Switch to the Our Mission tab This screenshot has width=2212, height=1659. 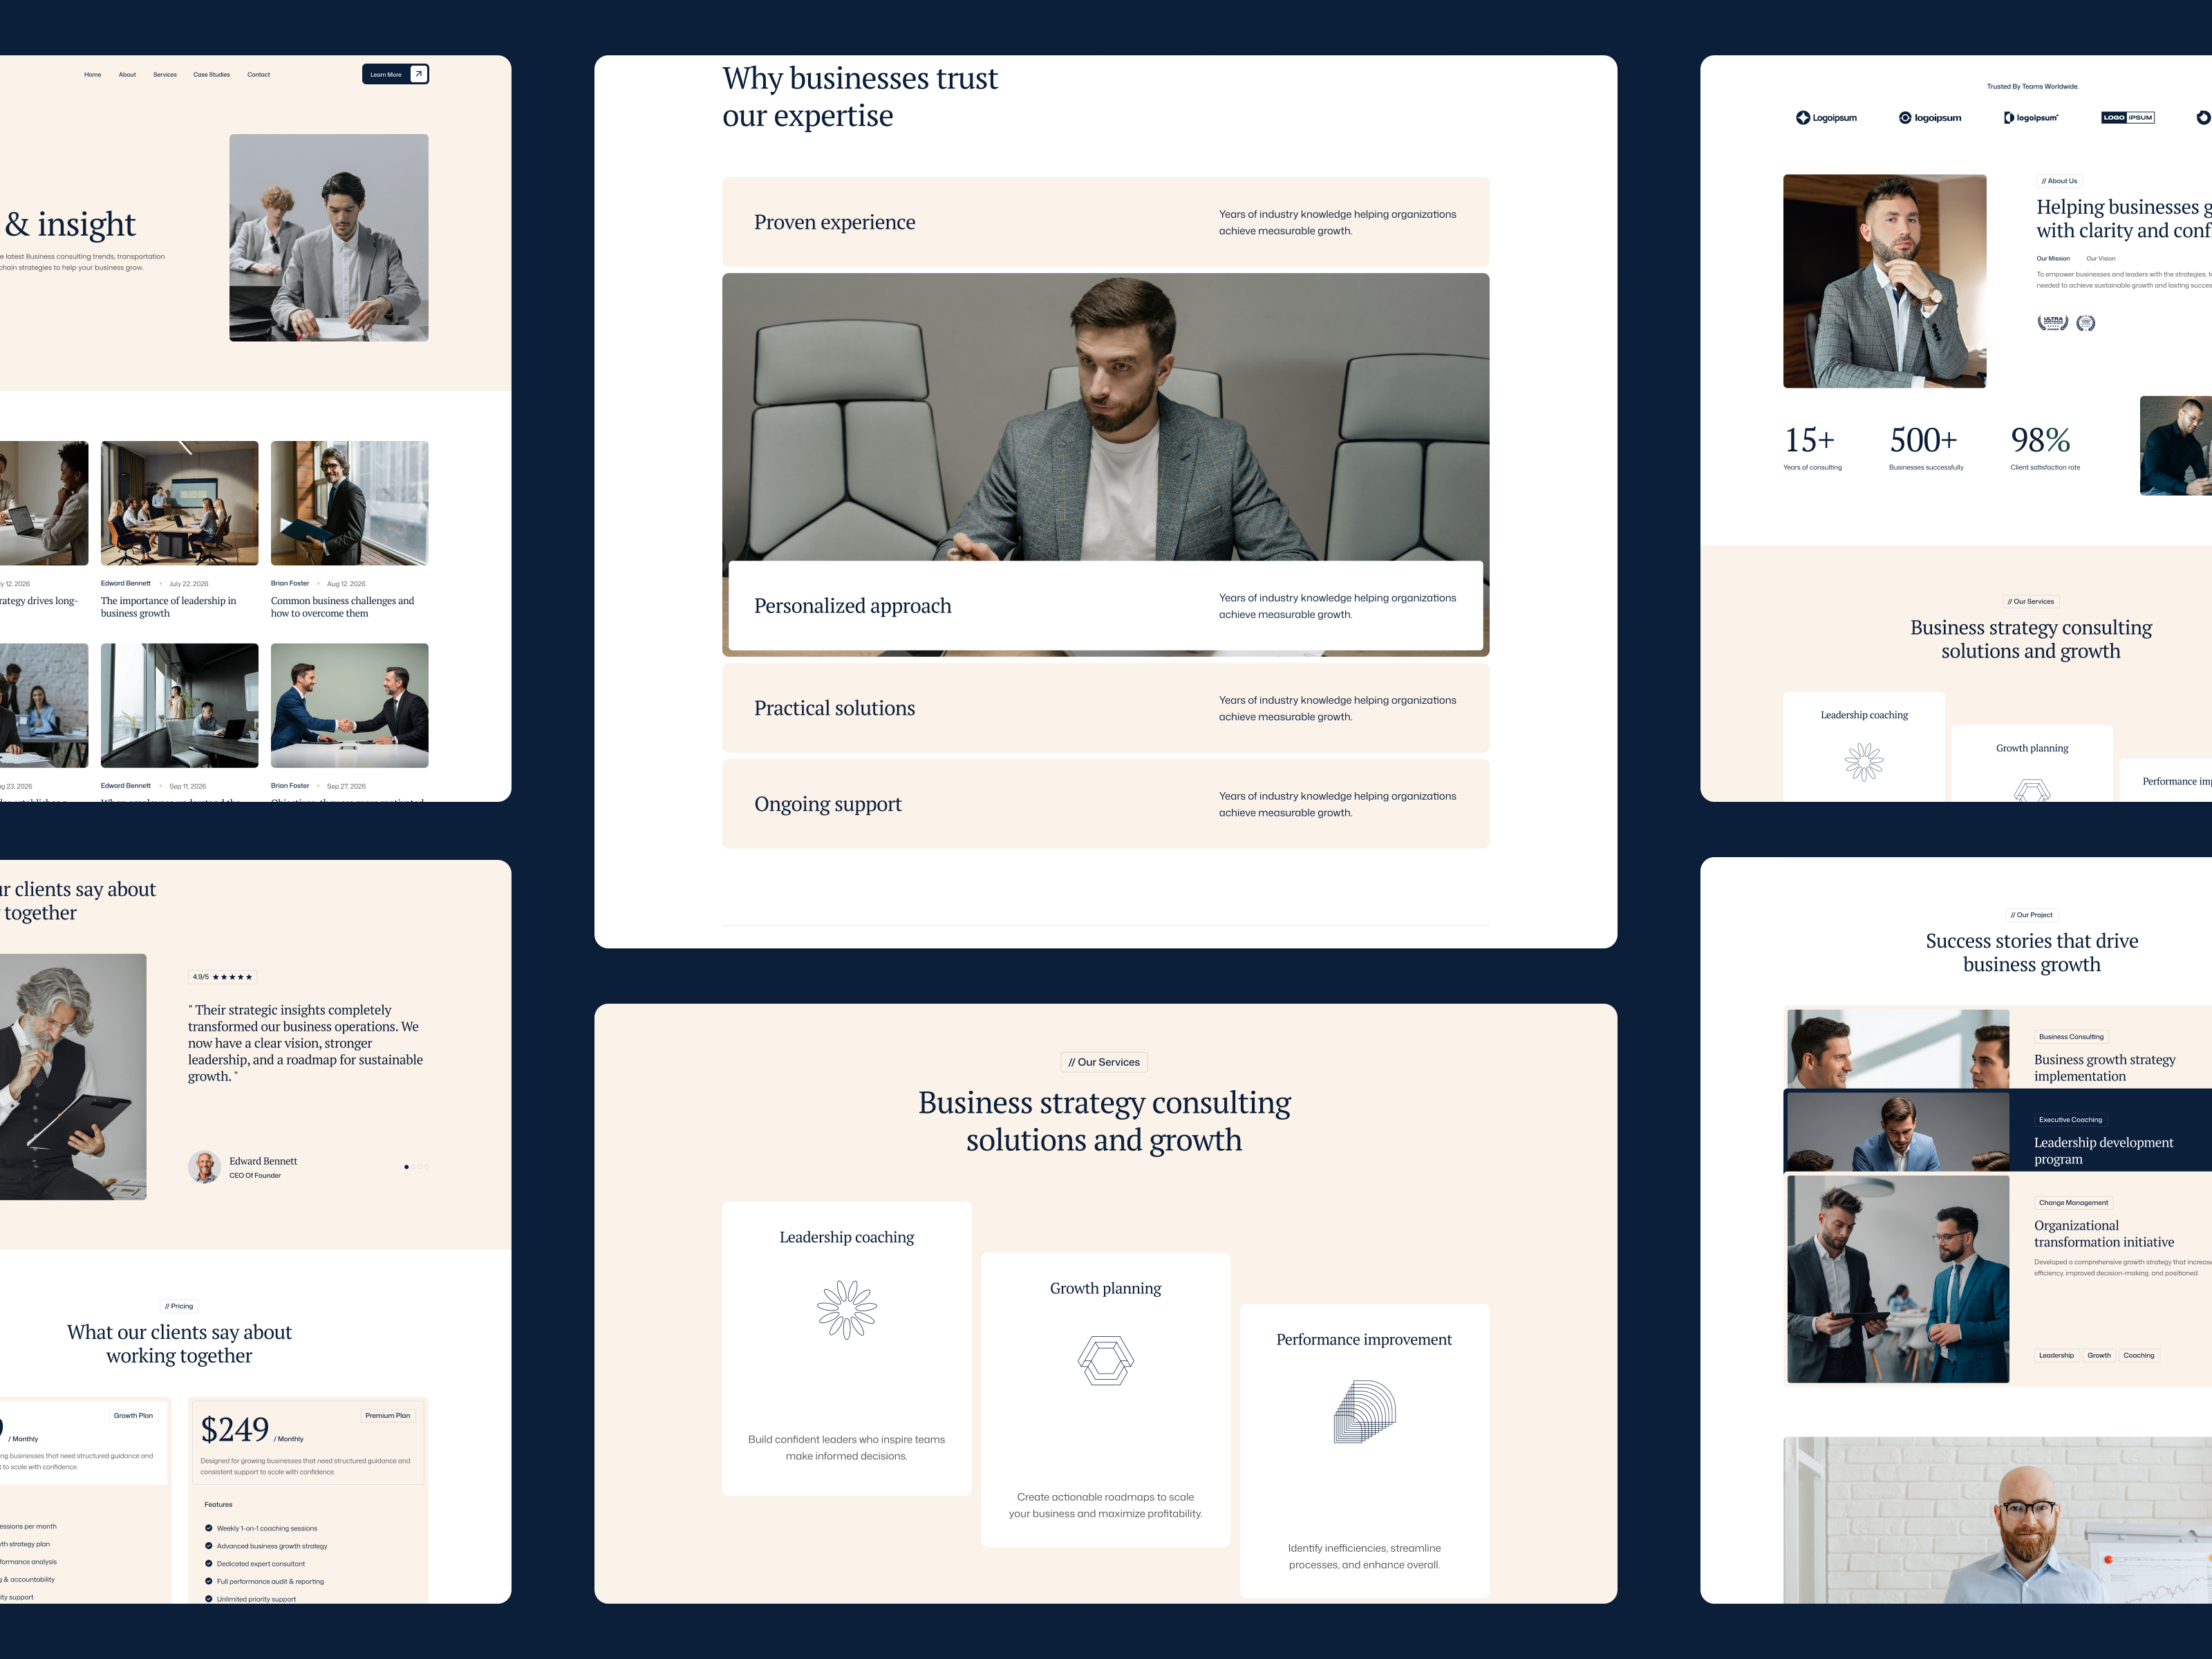pos(2053,258)
